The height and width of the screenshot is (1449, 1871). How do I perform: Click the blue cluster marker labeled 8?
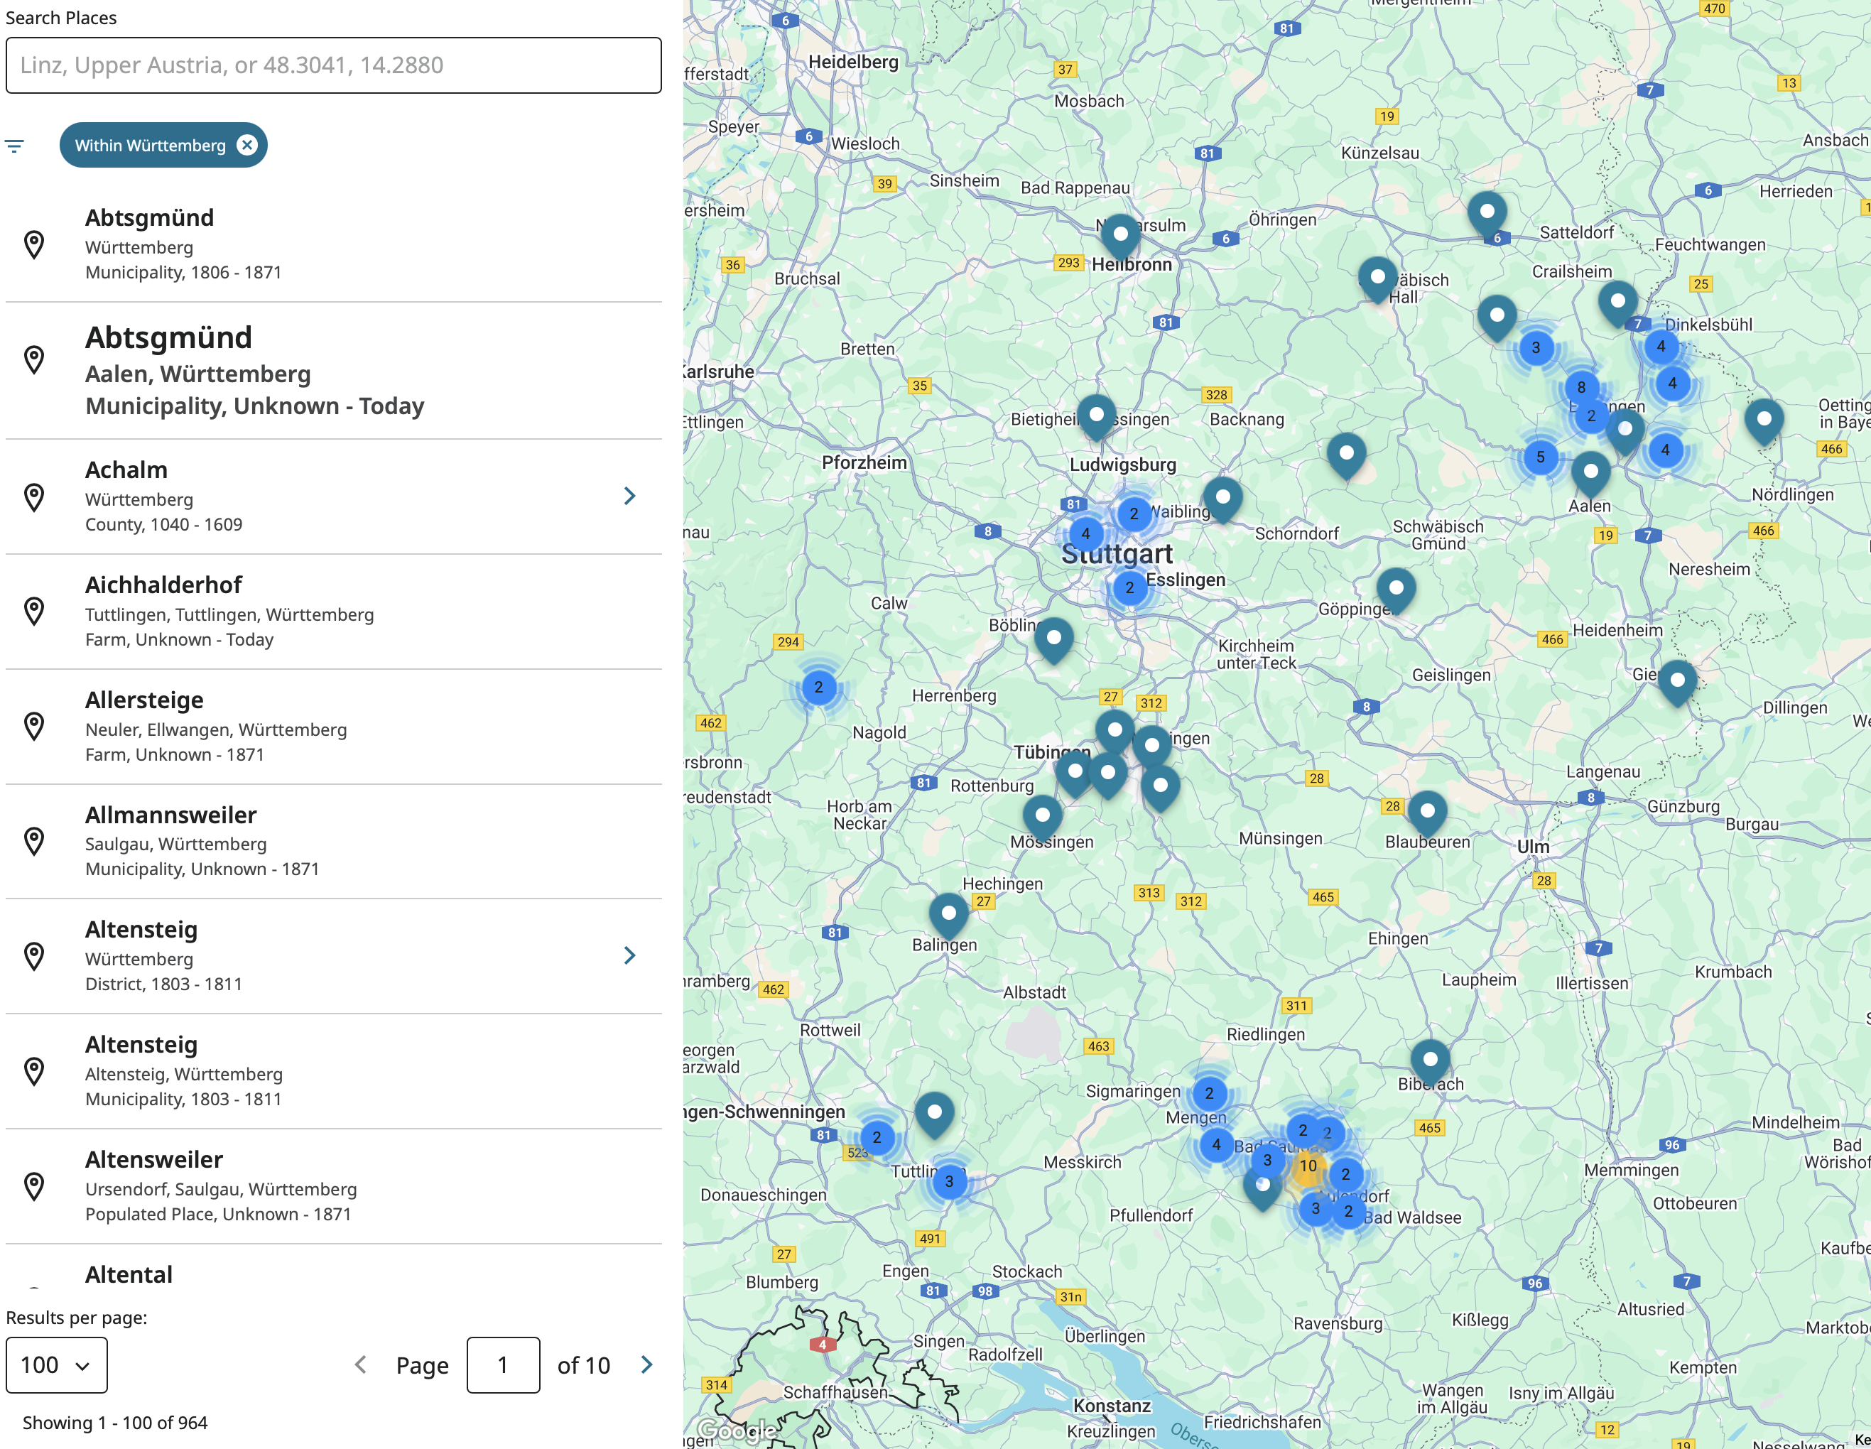[1580, 386]
